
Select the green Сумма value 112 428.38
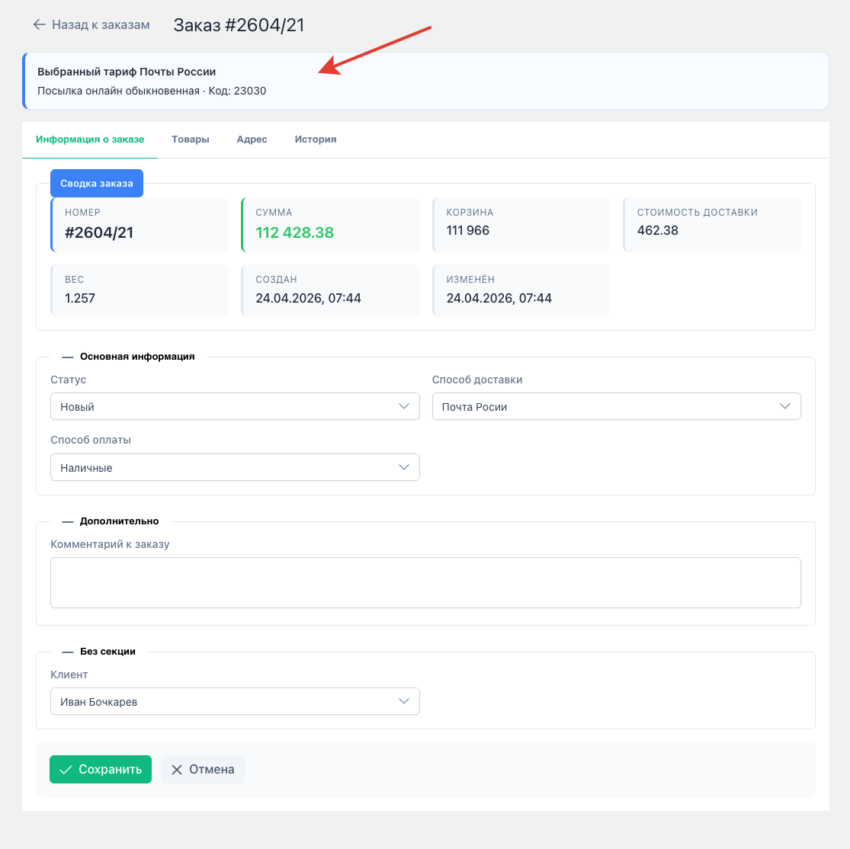point(295,233)
